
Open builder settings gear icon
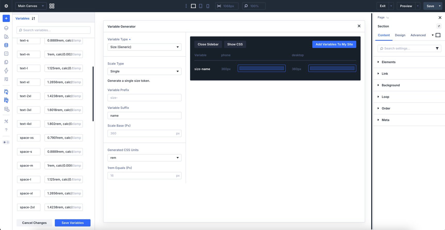point(6,6)
